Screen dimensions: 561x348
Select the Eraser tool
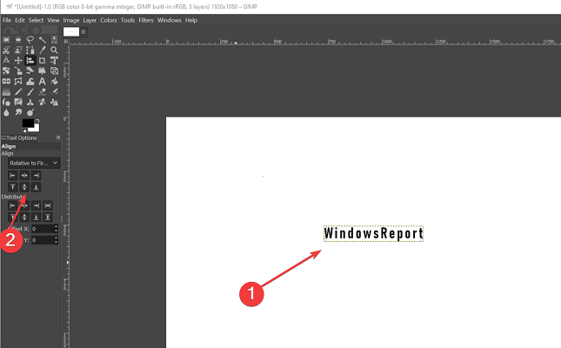(43, 92)
